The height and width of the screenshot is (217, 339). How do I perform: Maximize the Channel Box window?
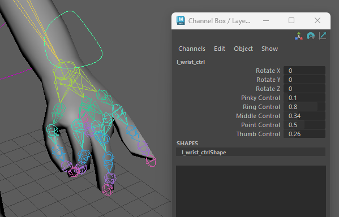pos(291,20)
